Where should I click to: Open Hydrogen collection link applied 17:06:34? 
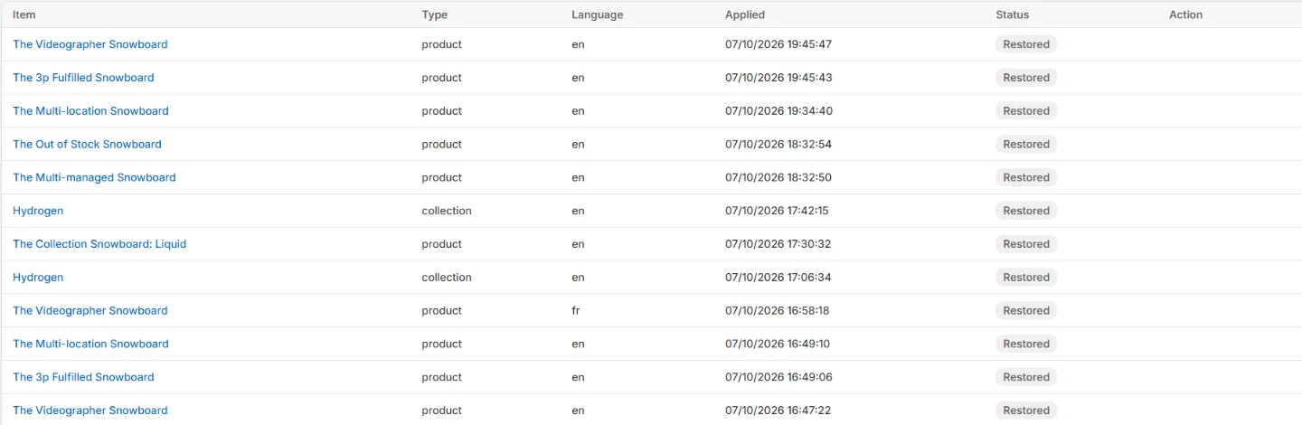(38, 278)
